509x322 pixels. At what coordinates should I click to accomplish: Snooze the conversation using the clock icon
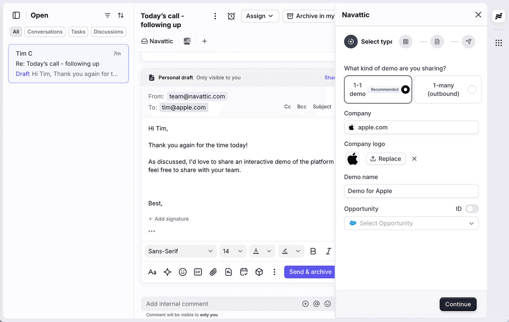(231, 16)
